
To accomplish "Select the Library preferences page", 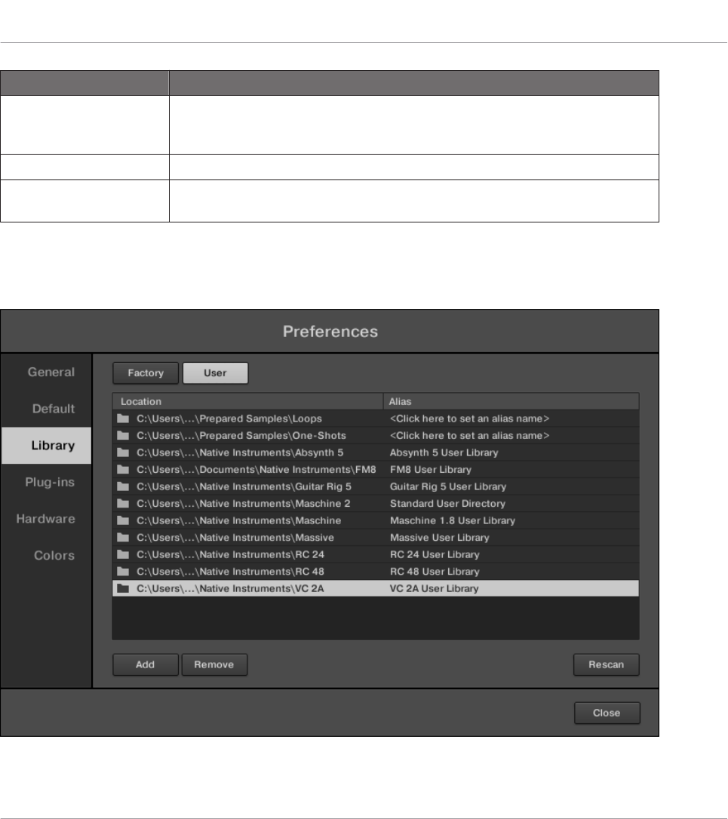I will (47, 446).
